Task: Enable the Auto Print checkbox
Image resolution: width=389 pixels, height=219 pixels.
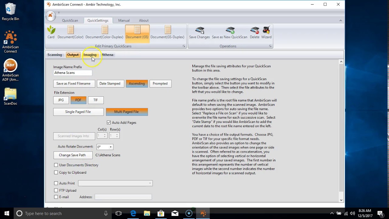Action: (x=56, y=183)
